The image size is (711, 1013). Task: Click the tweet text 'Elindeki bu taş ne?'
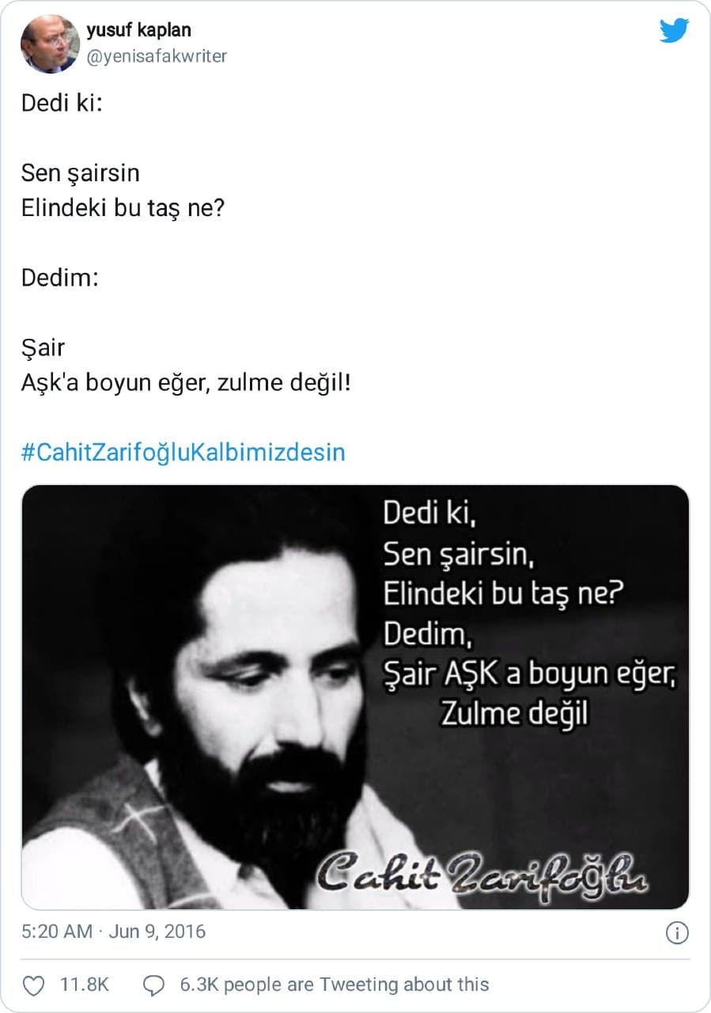click(123, 208)
